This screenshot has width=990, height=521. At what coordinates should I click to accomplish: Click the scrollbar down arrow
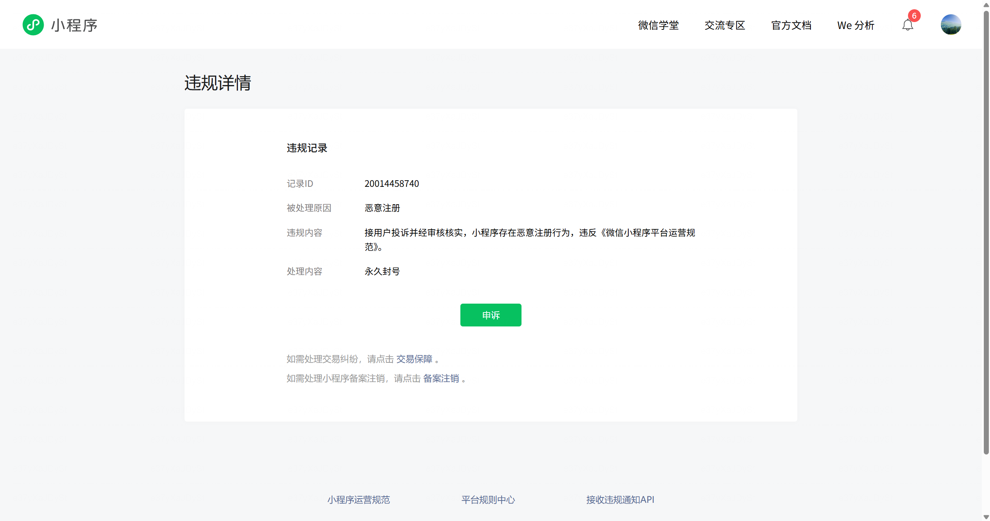coord(986,517)
